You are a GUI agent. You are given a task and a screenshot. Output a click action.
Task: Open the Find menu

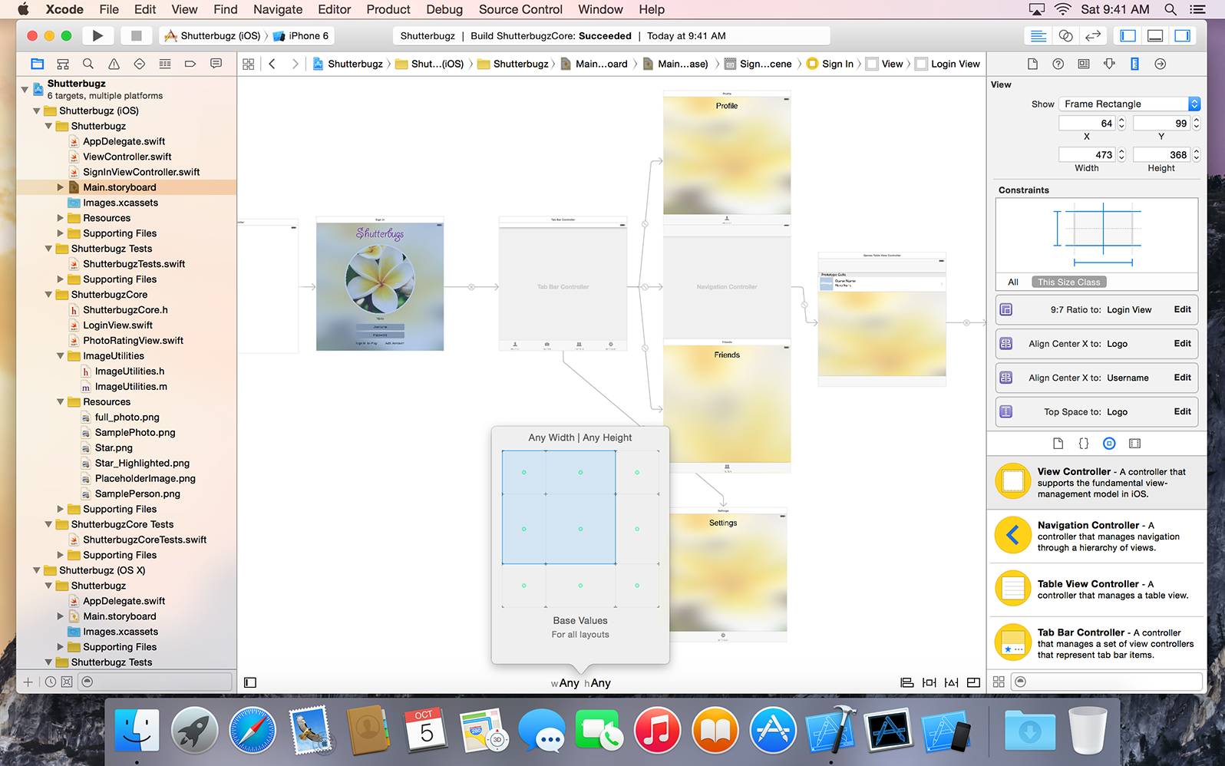[x=225, y=9]
